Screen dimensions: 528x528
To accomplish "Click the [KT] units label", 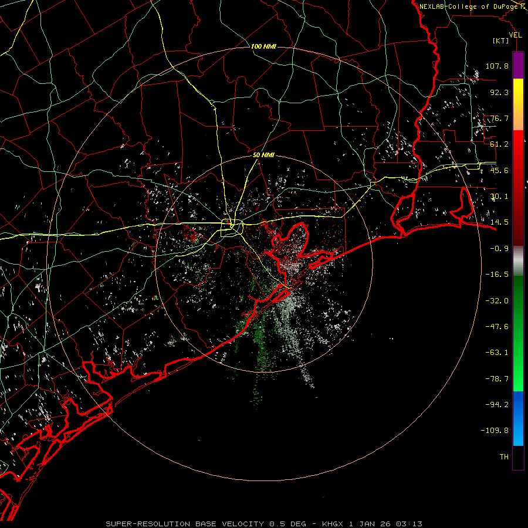I will click(500, 40).
